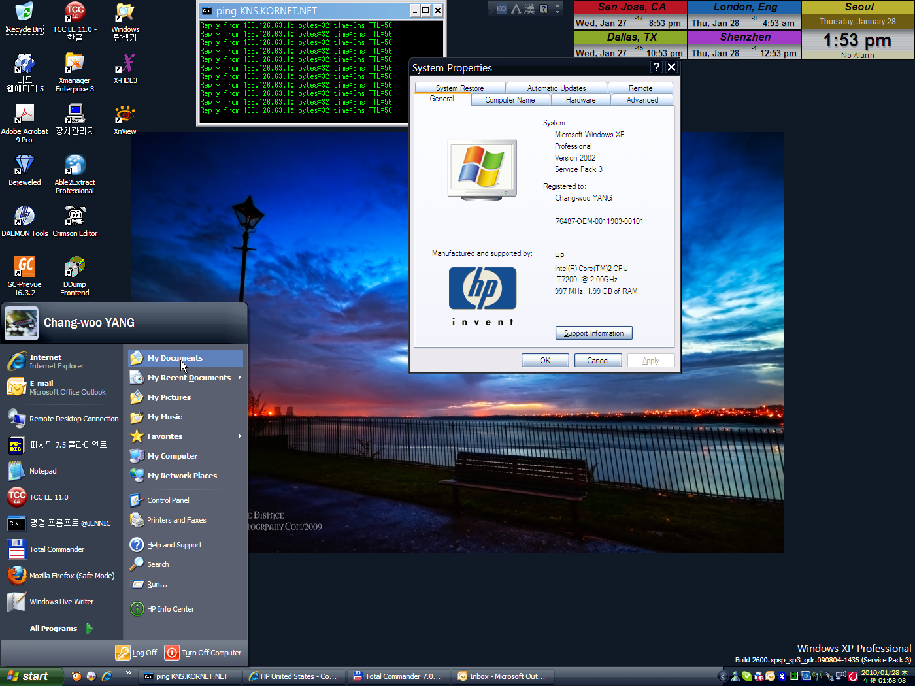This screenshot has width=915, height=686.
Task: Click the Turn Off Computer button
Action: 204,653
